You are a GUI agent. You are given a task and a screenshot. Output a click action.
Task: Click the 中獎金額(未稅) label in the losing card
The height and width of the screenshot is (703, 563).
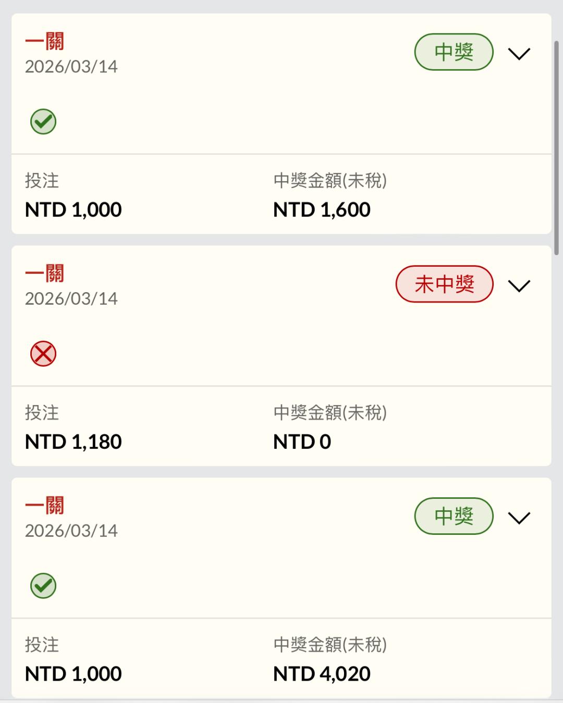330,412
